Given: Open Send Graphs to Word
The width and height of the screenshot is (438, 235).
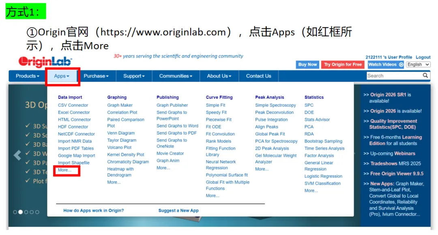Looking at the screenshot, I should click(x=177, y=126).
